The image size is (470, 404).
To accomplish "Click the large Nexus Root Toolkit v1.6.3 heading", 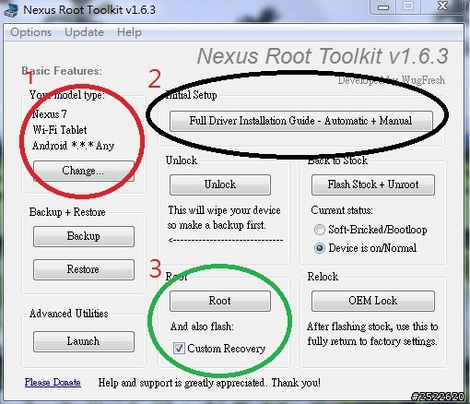I will (x=323, y=56).
